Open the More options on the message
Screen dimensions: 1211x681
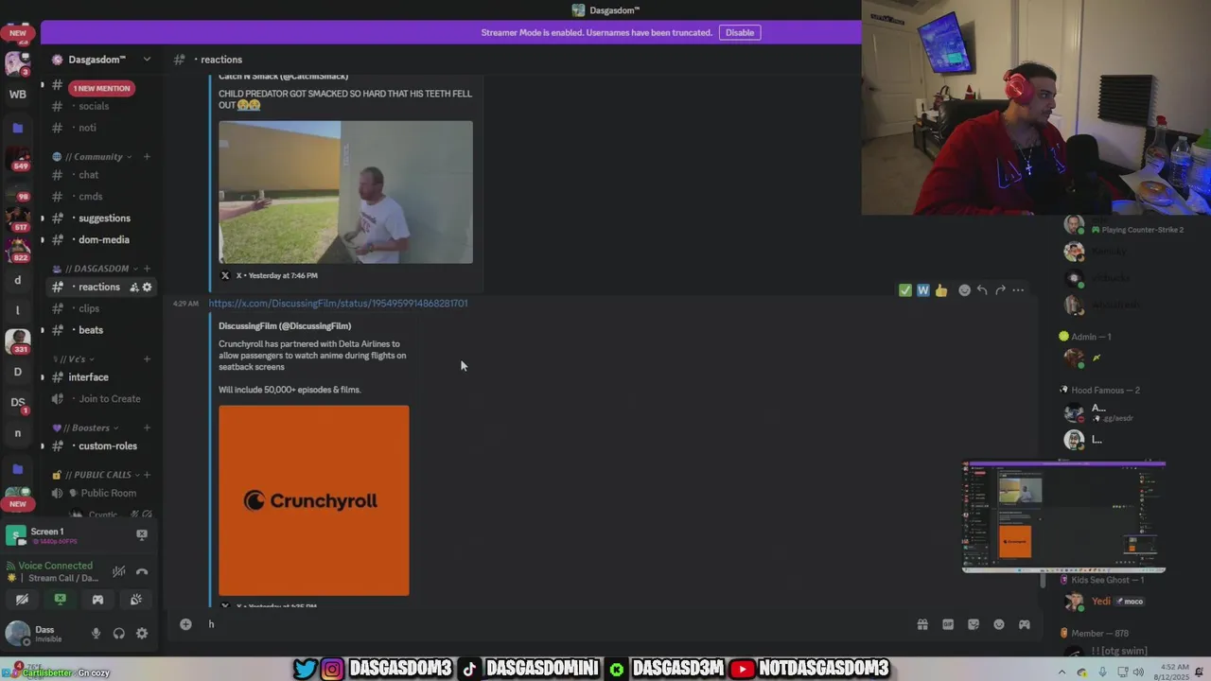click(1018, 290)
